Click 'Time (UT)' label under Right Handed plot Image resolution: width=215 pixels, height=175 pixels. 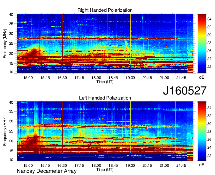pos(105,82)
